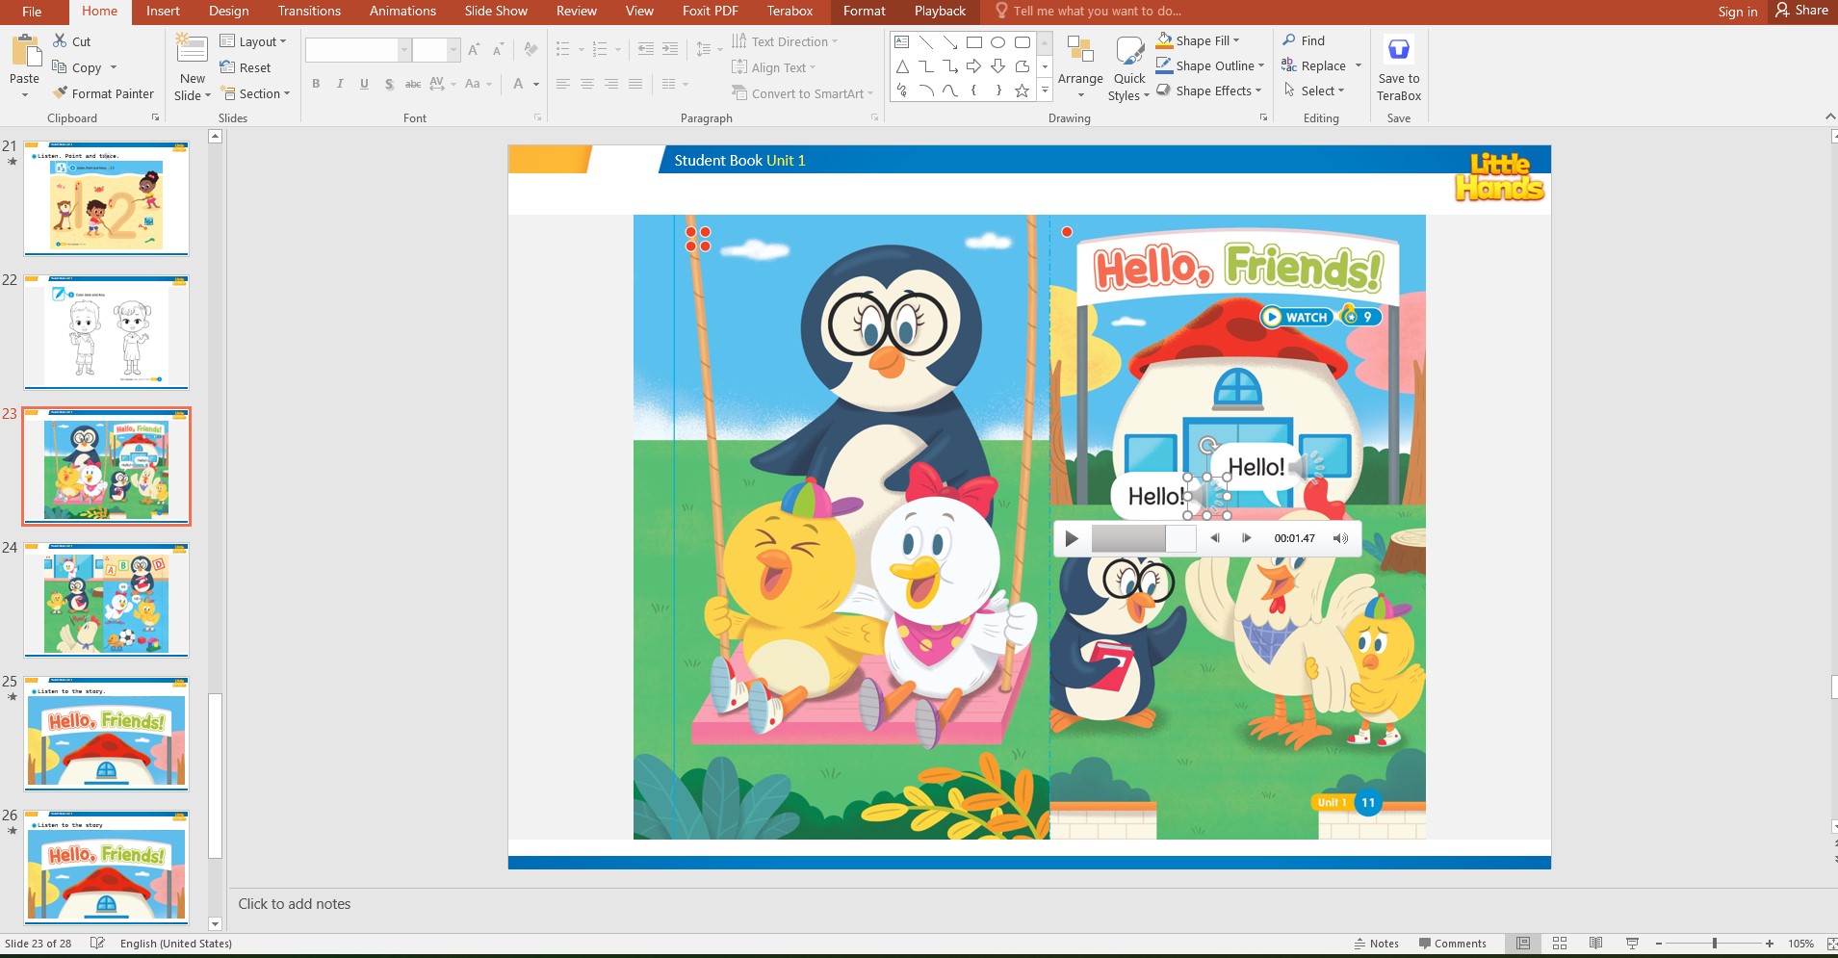Click the Find magnifier icon
Viewport: 1838px width, 958px height.
(1289, 40)
